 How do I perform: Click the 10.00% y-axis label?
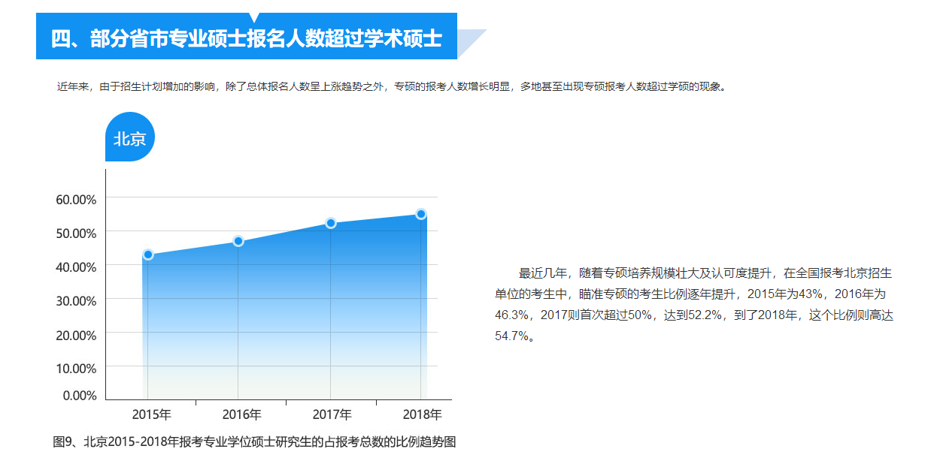click(x=76, y=369)
